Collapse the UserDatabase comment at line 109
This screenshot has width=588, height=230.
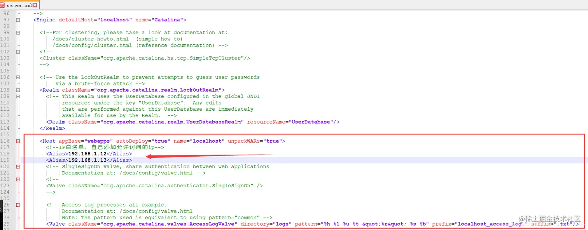[x=18, y=96]
